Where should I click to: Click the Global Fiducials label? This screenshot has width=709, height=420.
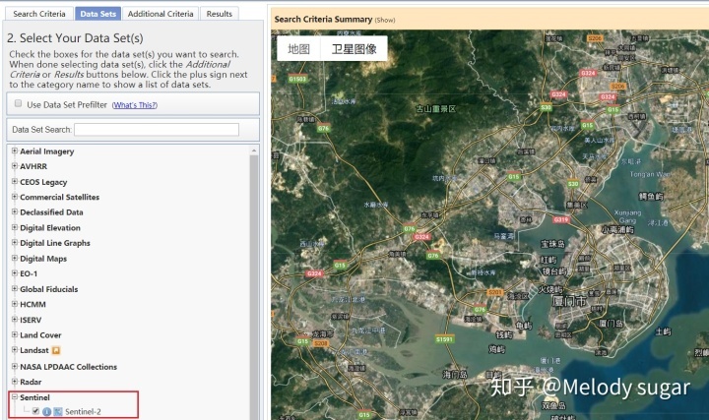(x=49, y=289)
